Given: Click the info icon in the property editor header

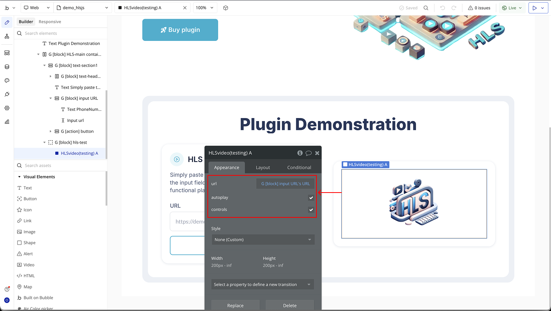Looking at the screenshot, I should (300, 153).
